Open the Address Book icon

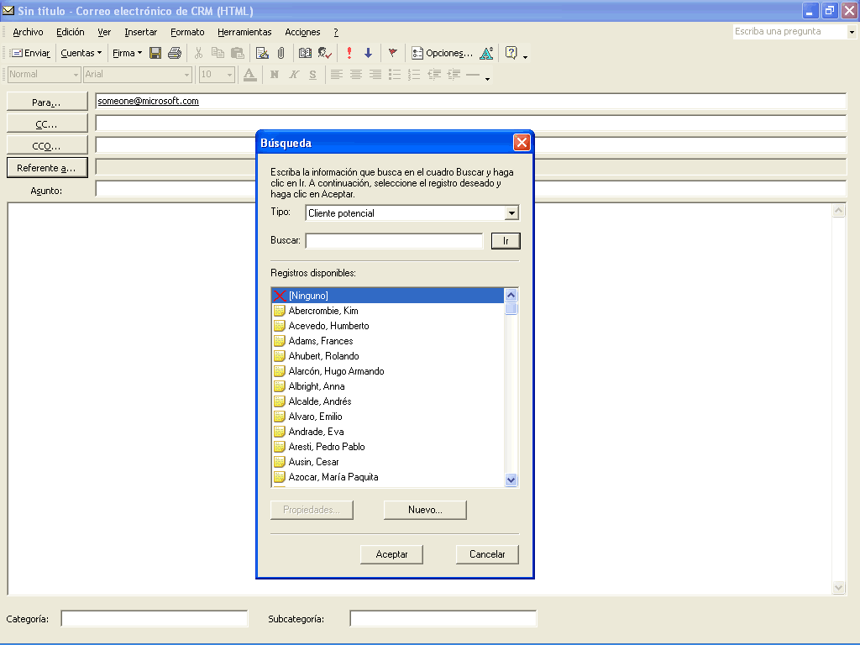coord(305,53)
